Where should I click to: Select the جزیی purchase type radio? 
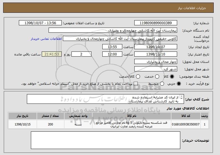[x=179, y=84]
